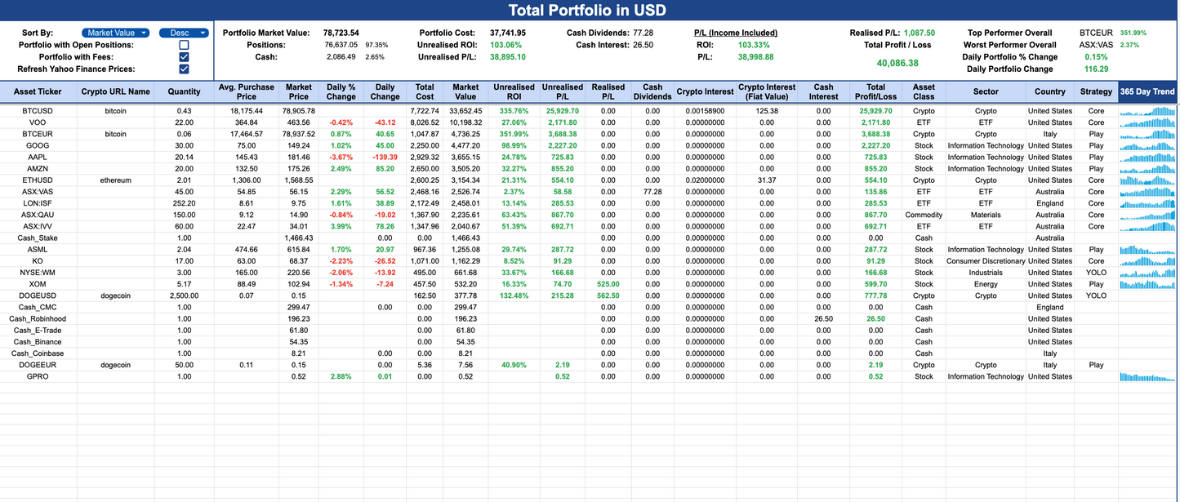1180x502 pixels.
Task: Click the AAPL Daily % Change -3.67%
Action: [341, 157]
